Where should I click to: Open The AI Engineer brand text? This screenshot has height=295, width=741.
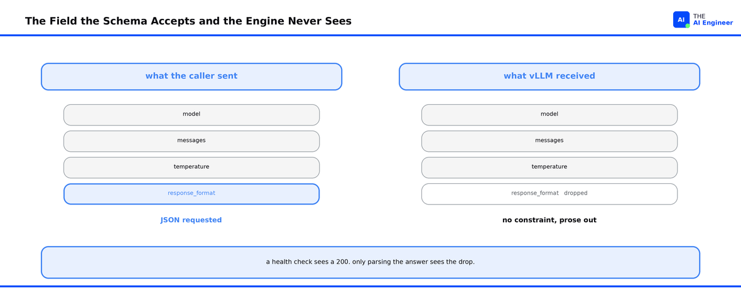tap(713, 19)
